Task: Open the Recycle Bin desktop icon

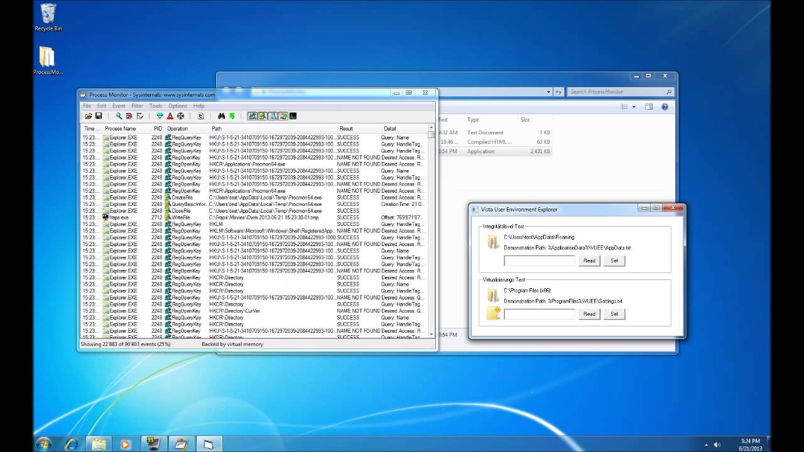Action: (48, 18)
